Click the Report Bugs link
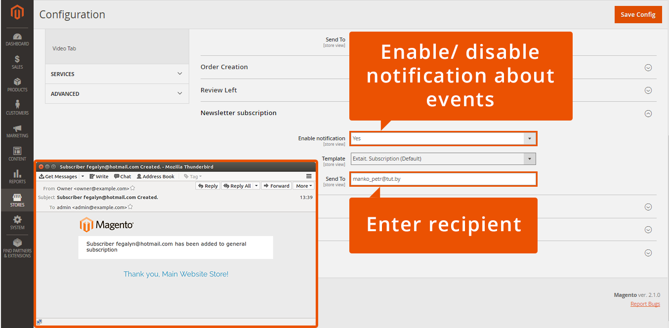669x328 pixels. click(645, 304)
